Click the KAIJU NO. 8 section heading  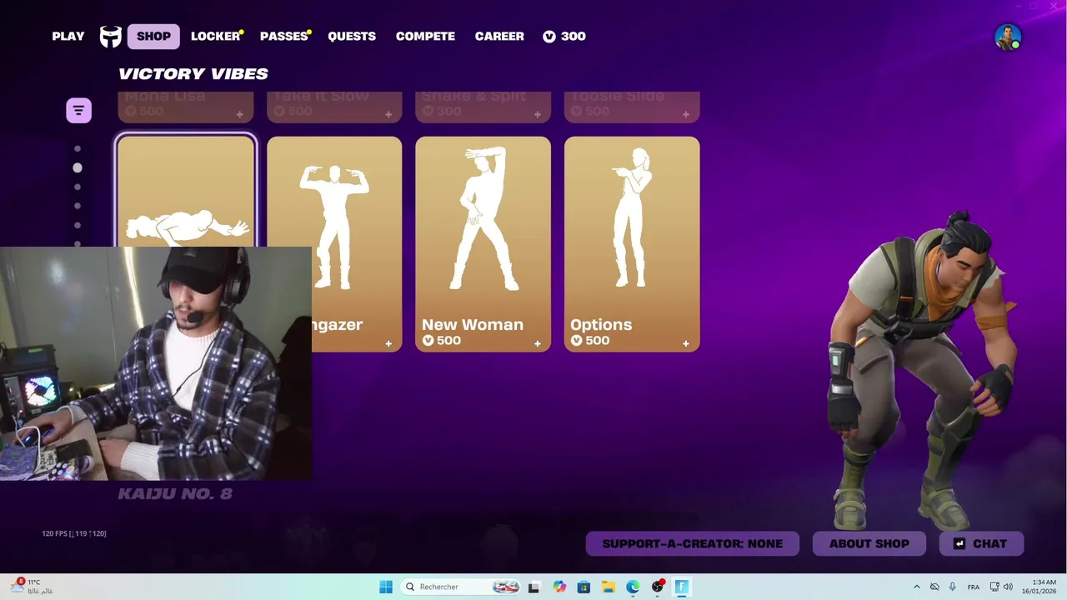175,493
